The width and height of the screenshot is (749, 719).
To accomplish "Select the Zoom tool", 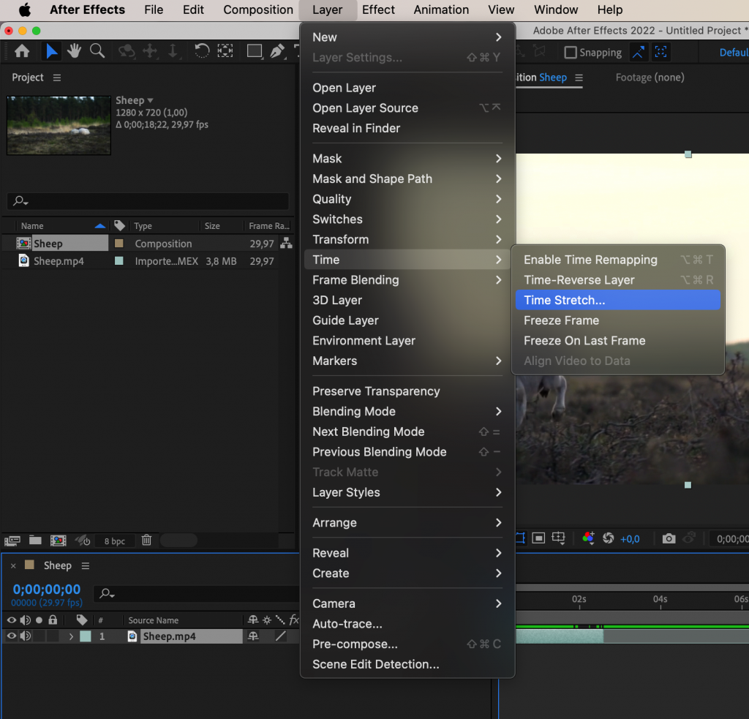I will (97, 52).
